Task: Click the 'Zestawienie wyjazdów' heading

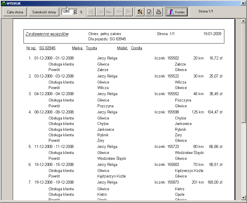Action: point(47,34)
